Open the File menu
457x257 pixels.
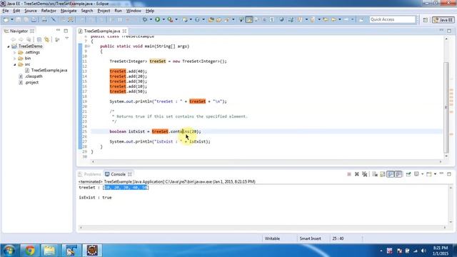tap(6, 11)
